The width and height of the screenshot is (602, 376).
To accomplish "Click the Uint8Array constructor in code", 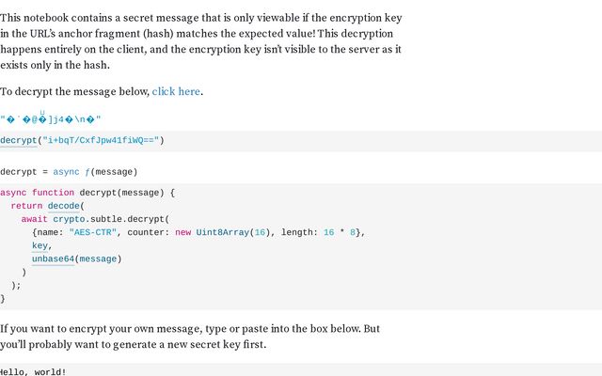I will pos(222,232).
